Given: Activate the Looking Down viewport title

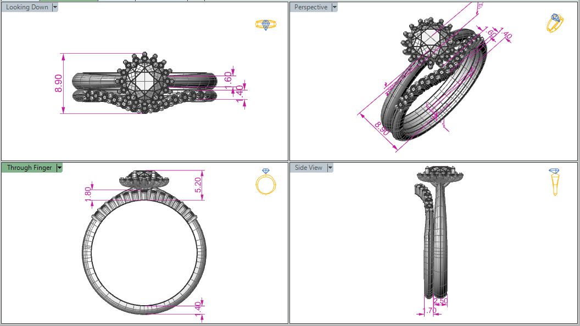Looking at the screenshot, I should (x=26, y=7).
